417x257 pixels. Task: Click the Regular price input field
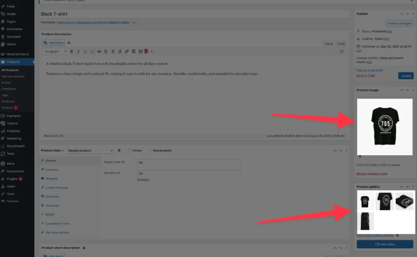(189, 163)
